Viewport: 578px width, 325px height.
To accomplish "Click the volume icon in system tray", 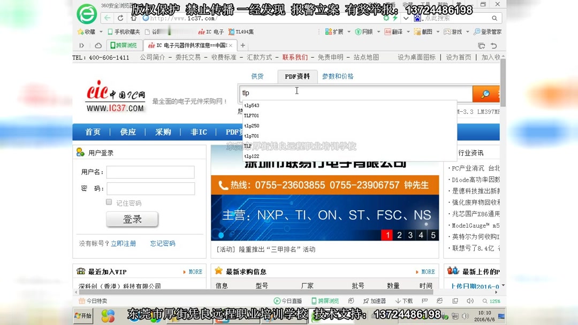I will coord(465,316).
